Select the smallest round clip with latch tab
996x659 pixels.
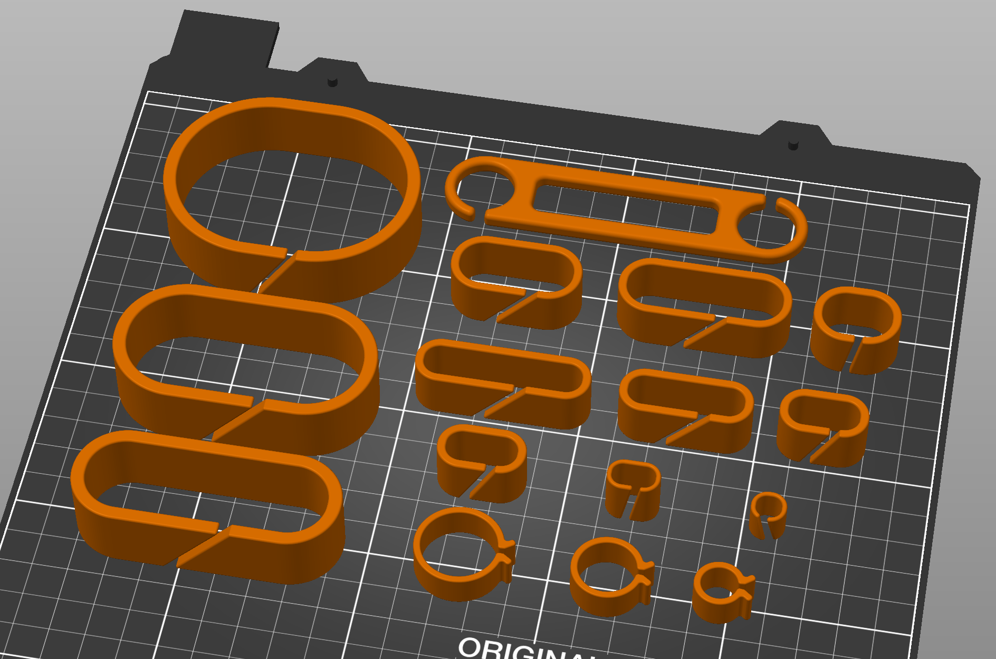pyautogui.click(x=723, y=592)
